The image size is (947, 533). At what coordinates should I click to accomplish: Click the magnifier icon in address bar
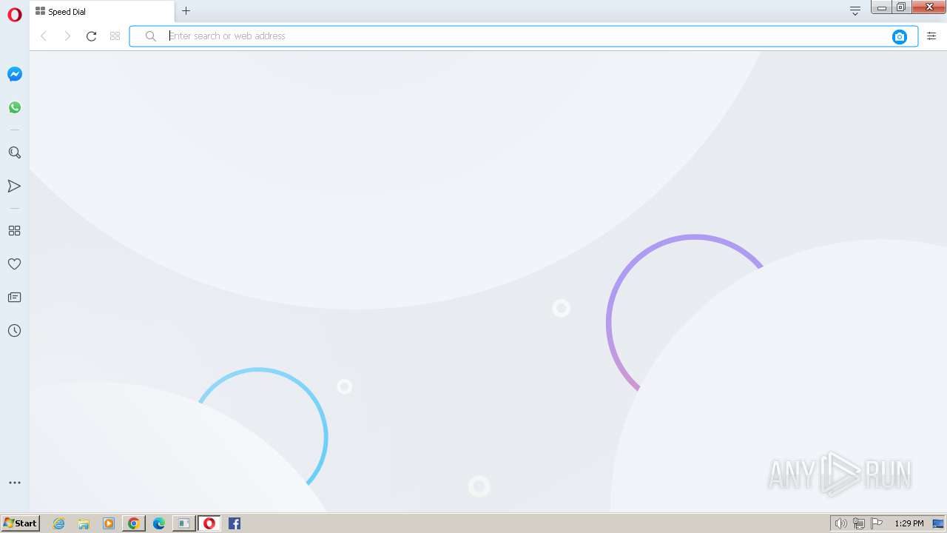click(150, 36)
